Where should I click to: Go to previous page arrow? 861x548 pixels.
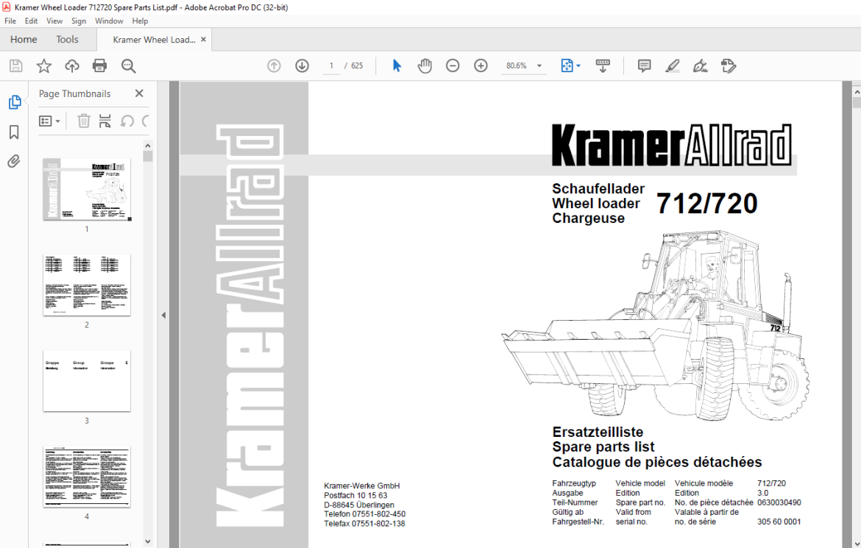274,66
